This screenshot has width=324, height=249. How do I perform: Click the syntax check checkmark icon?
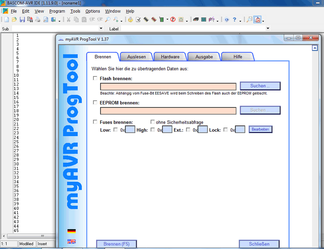[138, 20]
